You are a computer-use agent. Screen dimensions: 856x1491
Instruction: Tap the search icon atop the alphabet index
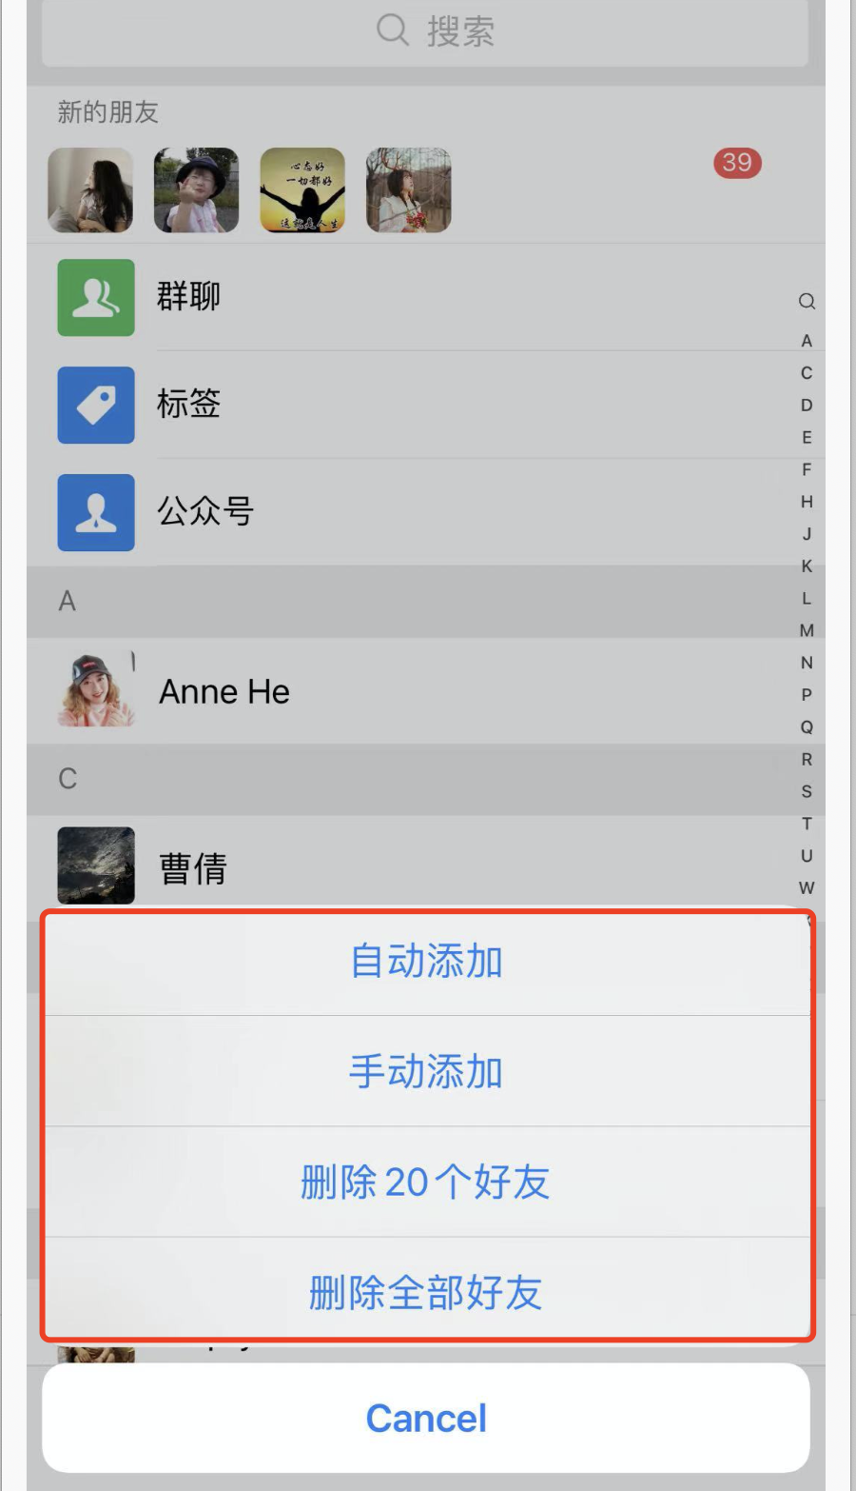coord(807,302)
